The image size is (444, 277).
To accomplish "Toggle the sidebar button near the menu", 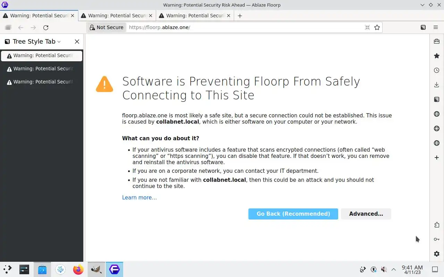I will click(x=423, y=27).
